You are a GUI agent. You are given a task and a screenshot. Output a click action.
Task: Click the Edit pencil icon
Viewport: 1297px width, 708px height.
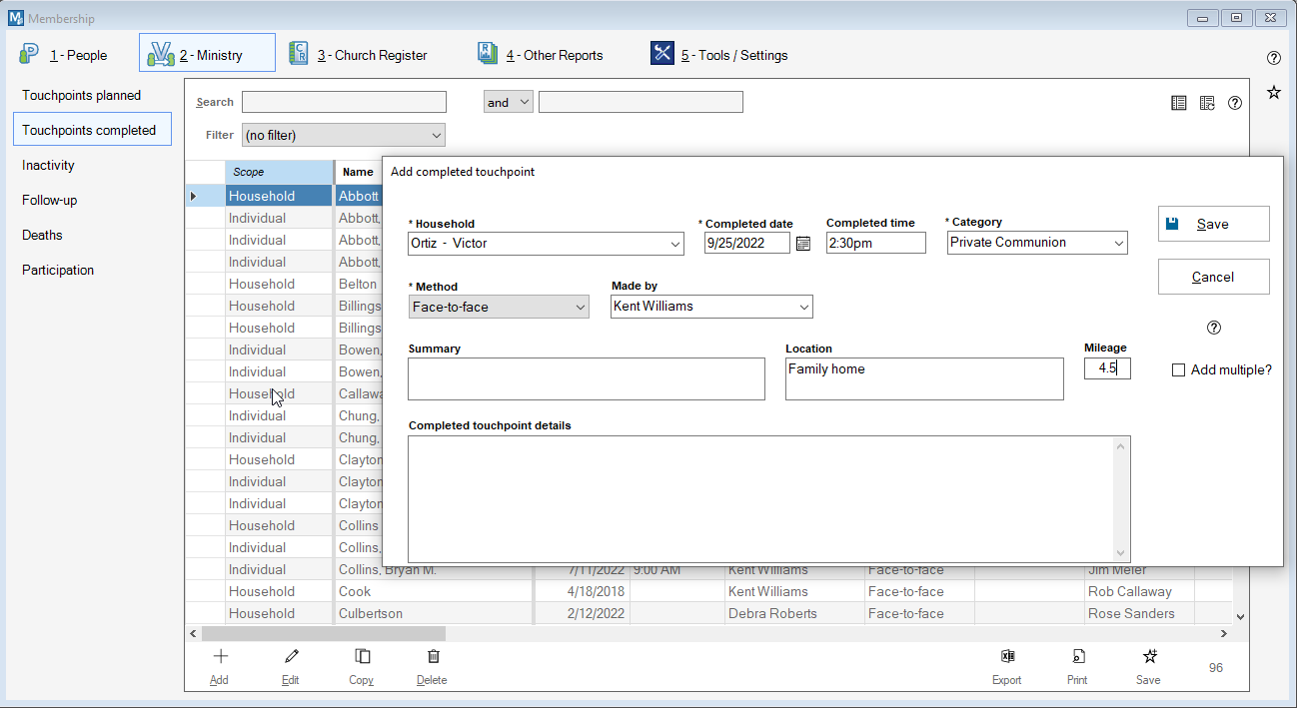tap(291, 657)
